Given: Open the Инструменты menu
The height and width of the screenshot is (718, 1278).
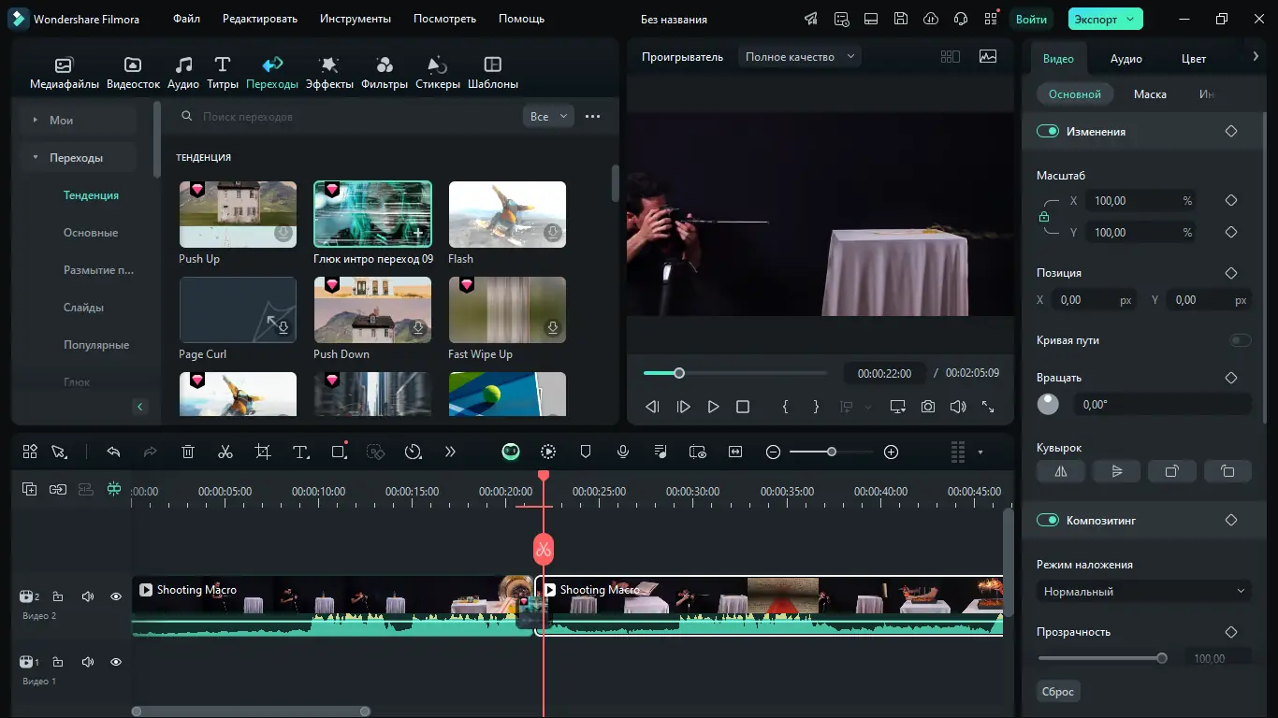Looking at the screenshot, I should tap(355, 19).
